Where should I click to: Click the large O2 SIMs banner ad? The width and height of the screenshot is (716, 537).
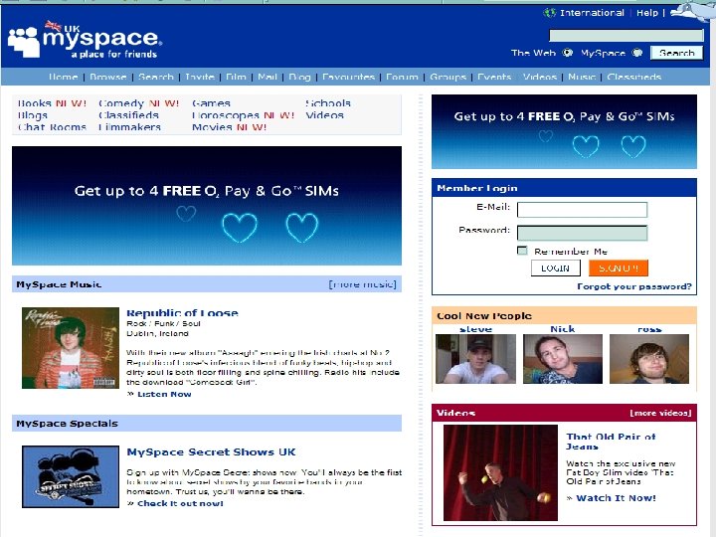tap(207, 206)
